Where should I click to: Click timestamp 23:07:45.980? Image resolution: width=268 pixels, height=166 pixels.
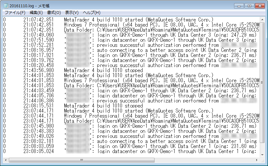tap(39, 126)
